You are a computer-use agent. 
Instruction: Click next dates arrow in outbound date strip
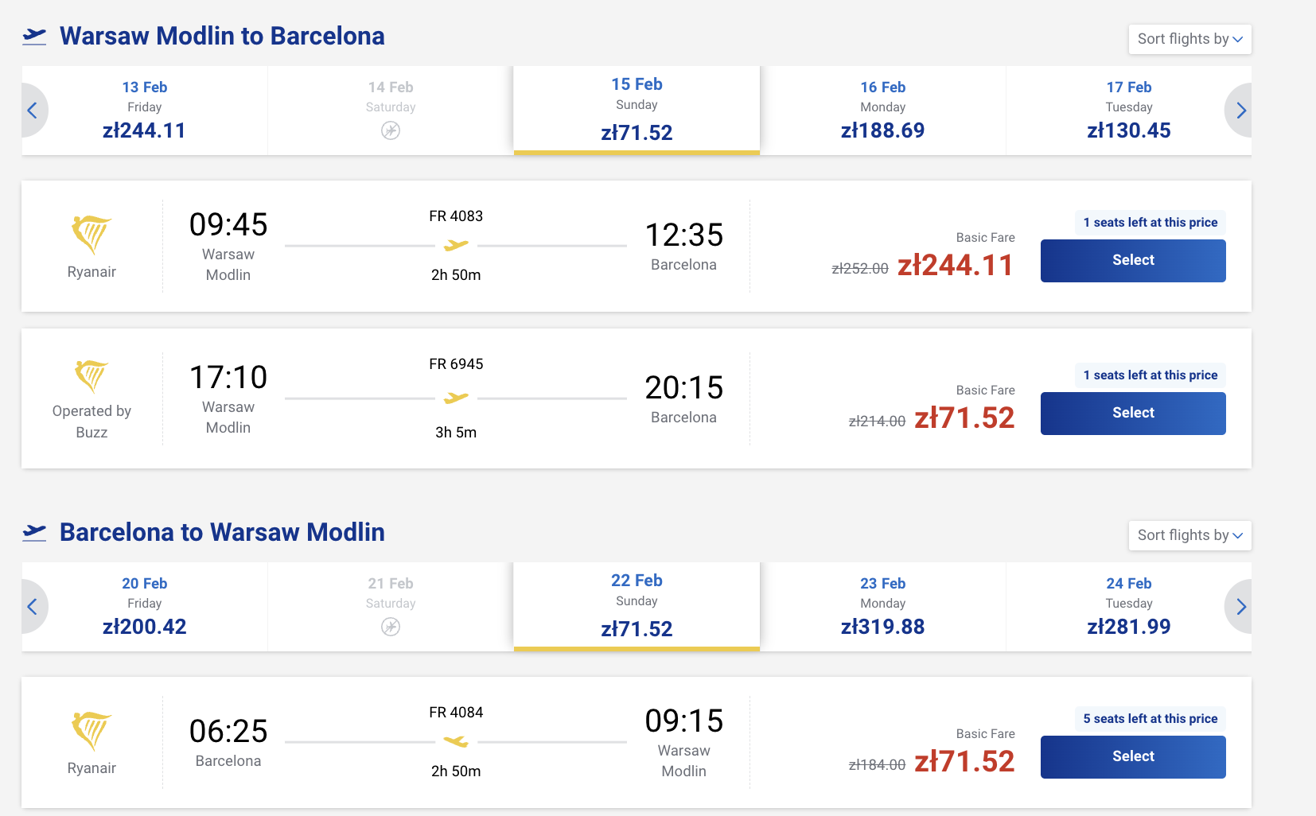[x=1240, y=111]
